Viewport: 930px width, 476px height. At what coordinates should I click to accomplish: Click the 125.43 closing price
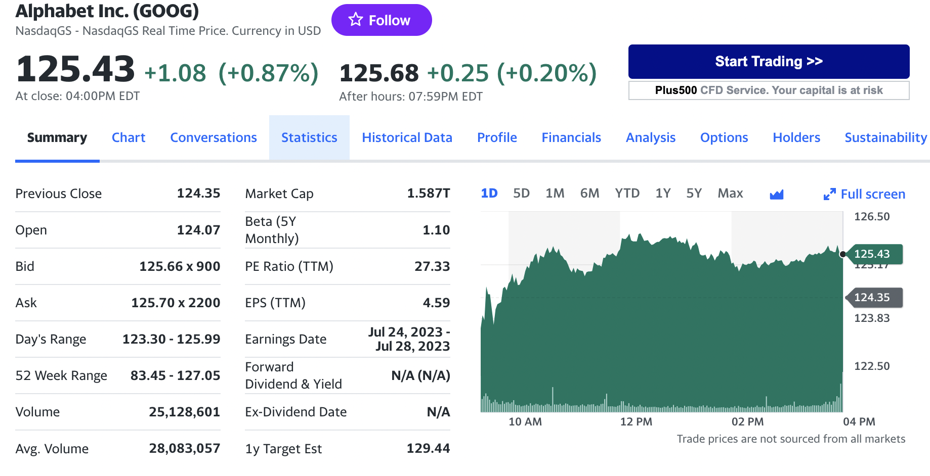point(75,69)
